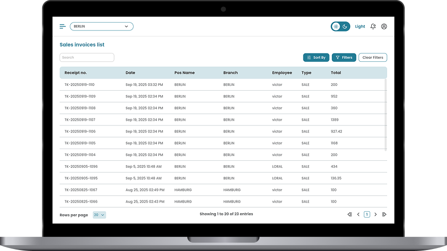Screen dimensions: 447x251
Task: Open the Sort By options
Action: [x=316, y=57]
